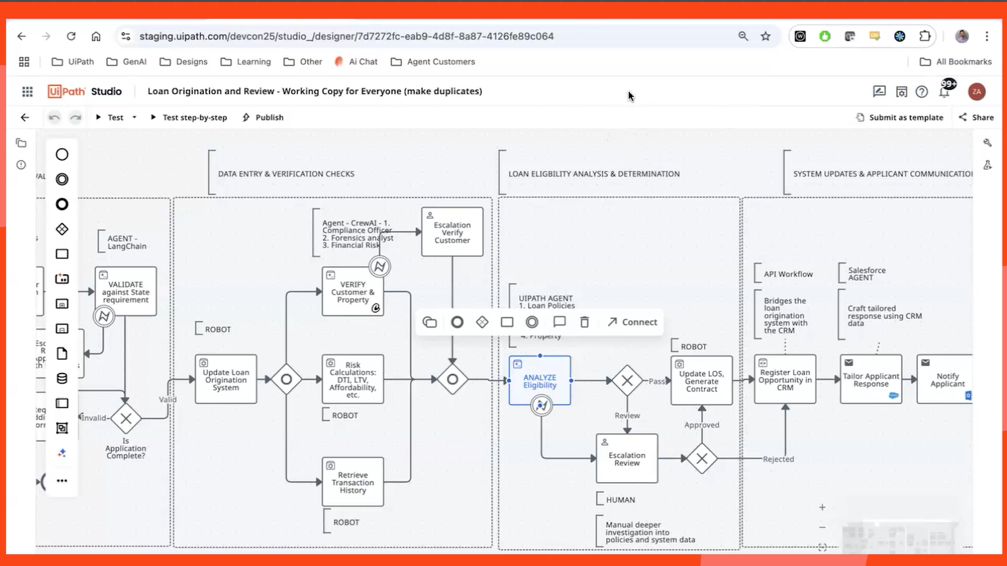Screen dimensions: 1007x566
Task: Open the project explorer panel icon
Action: pos(22,143)
